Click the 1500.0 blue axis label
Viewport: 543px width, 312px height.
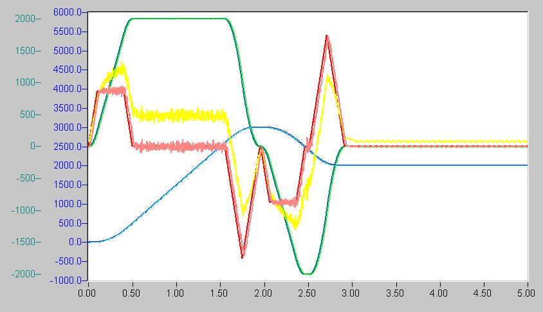click(x=67, y=185)
